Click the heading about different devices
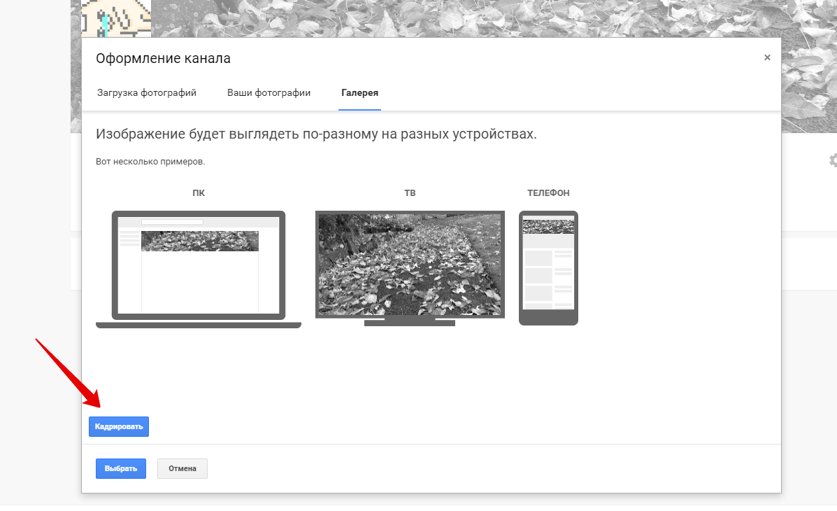 click(x=316, y=134)
